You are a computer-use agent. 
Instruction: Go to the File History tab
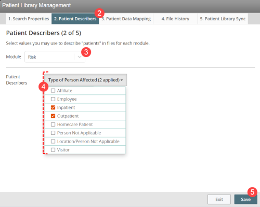click(175, 19)
